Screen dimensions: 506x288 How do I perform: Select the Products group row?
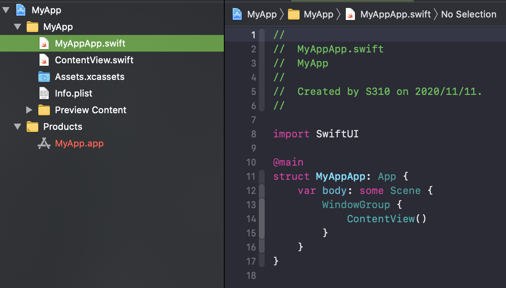(112, 127)
